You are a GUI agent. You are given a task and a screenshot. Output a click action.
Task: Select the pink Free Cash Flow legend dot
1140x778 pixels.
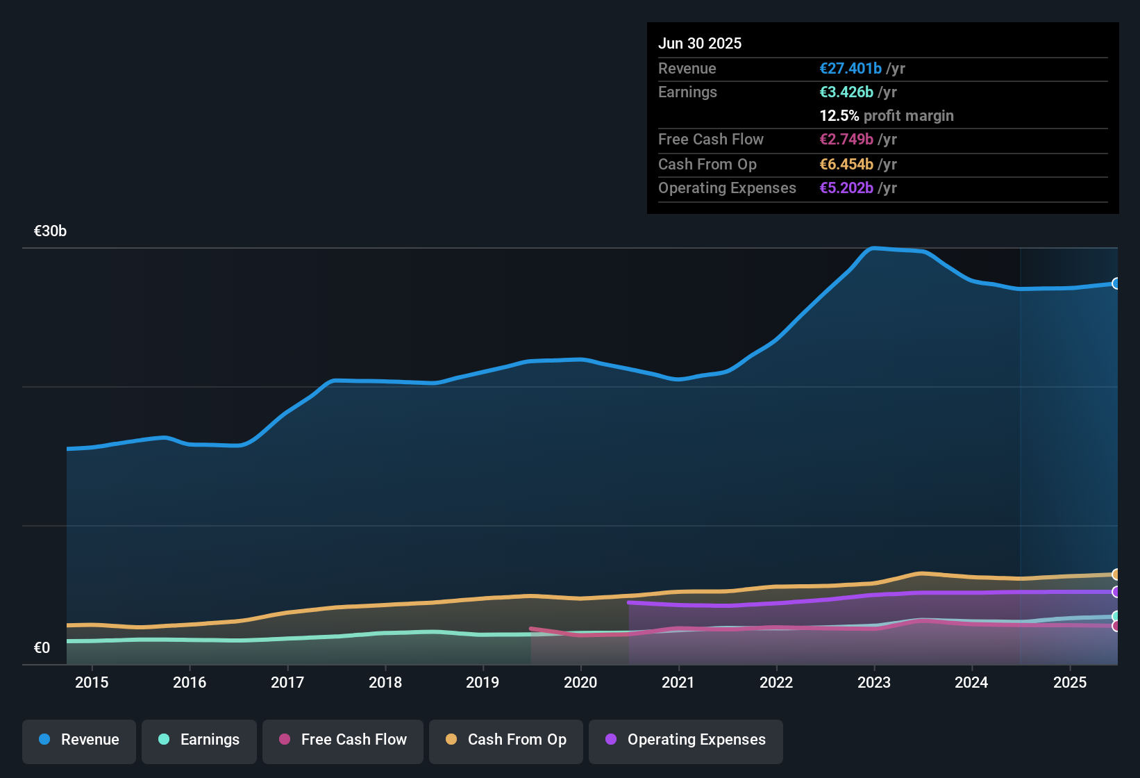285,740
